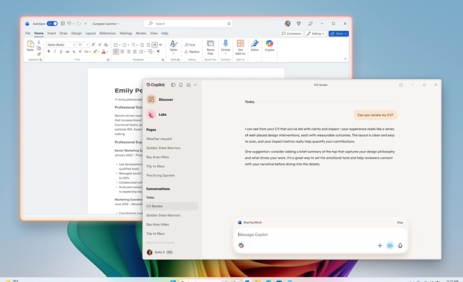This screenshot has width=463, height=282.
Task: Click the Reuse Files icon
Action: 210,46
